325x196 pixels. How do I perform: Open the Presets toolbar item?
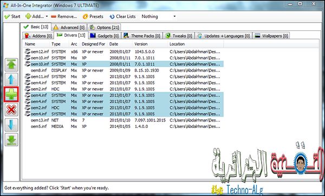93,17
